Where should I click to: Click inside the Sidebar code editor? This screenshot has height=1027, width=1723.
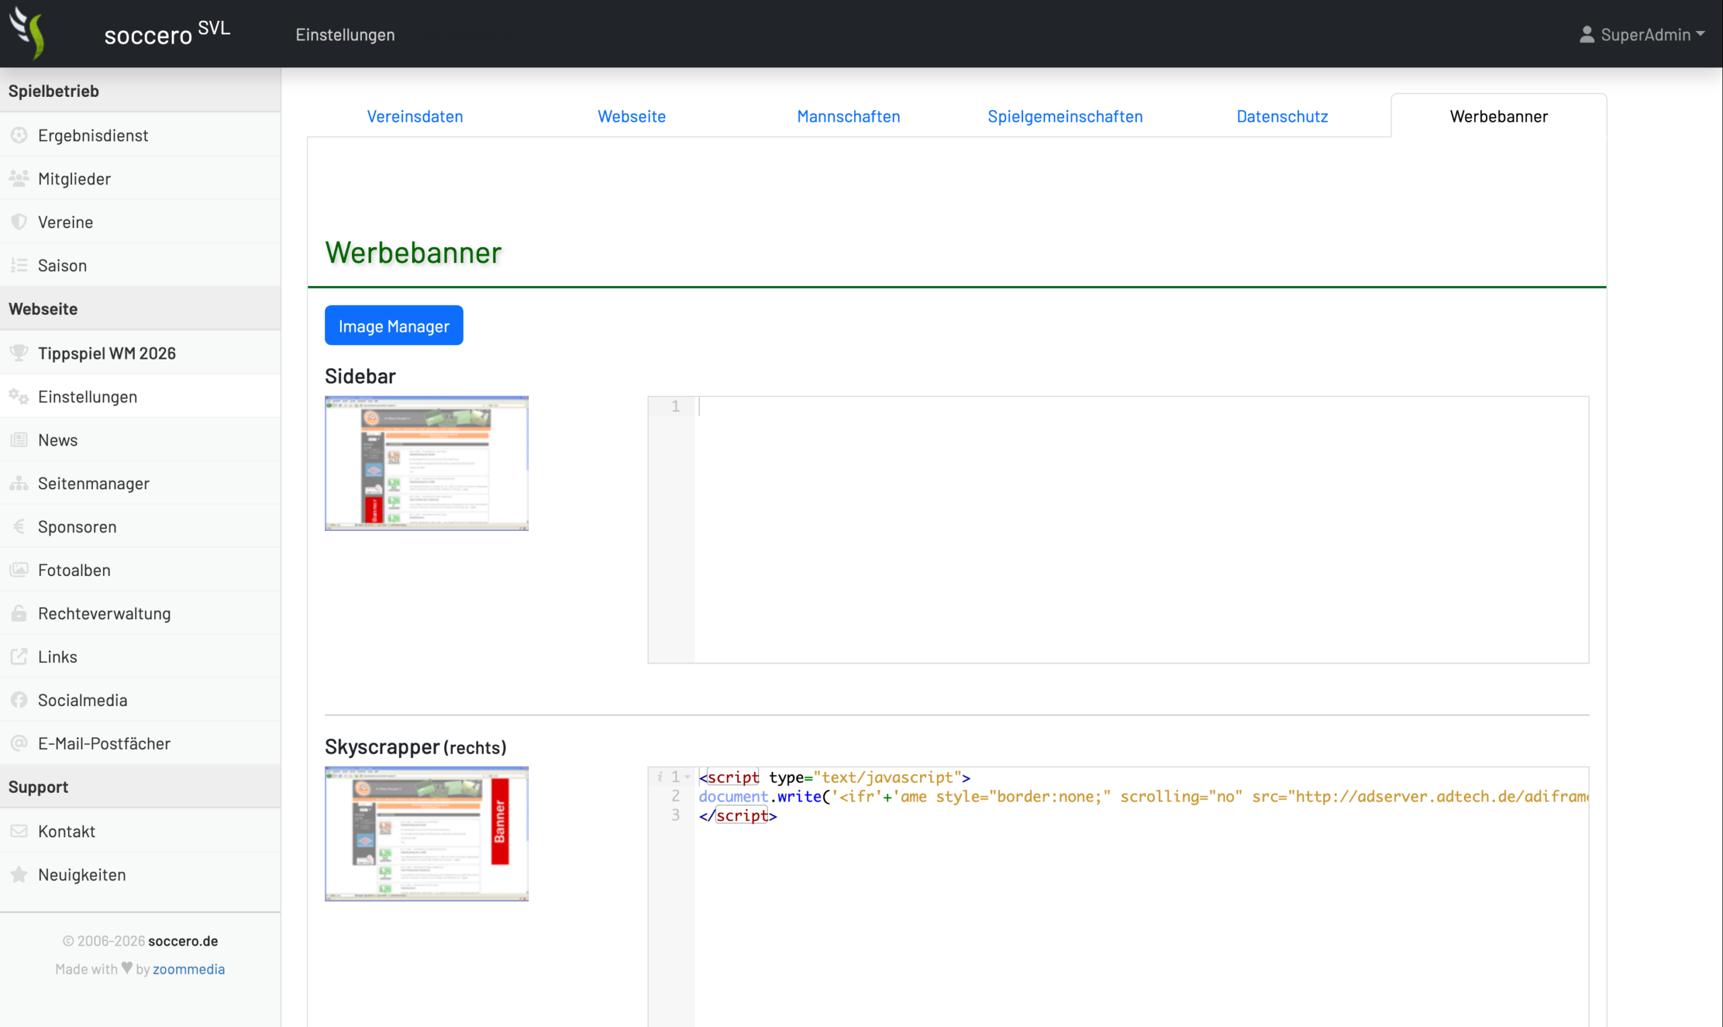[x=1141, y=530]
